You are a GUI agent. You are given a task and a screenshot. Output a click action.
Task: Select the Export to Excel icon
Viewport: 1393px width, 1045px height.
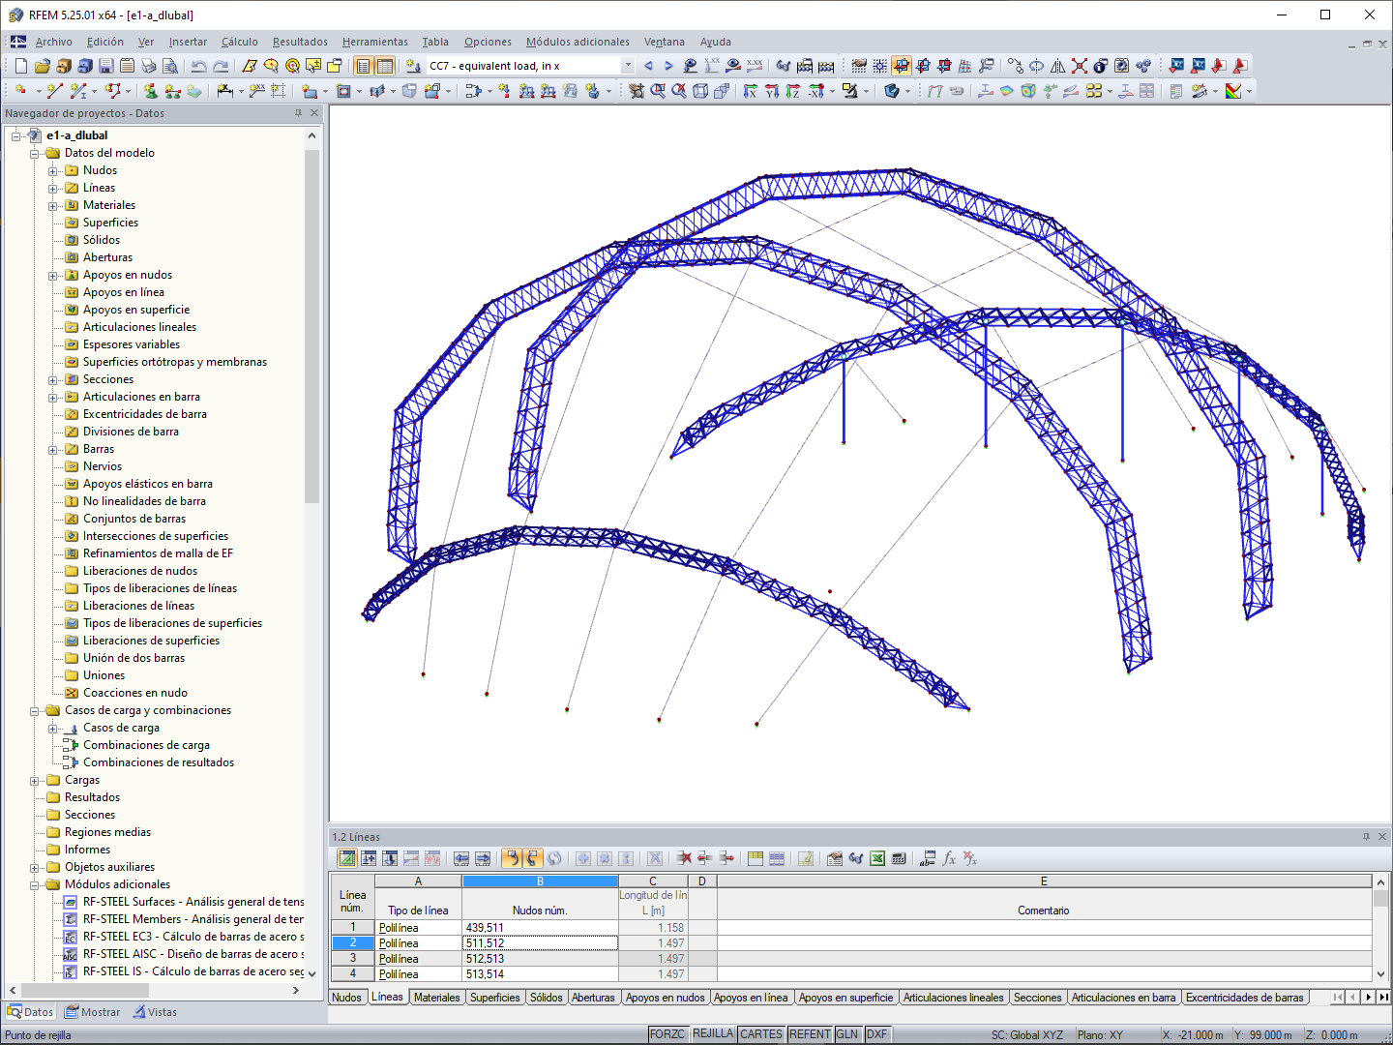coord(875,858)
